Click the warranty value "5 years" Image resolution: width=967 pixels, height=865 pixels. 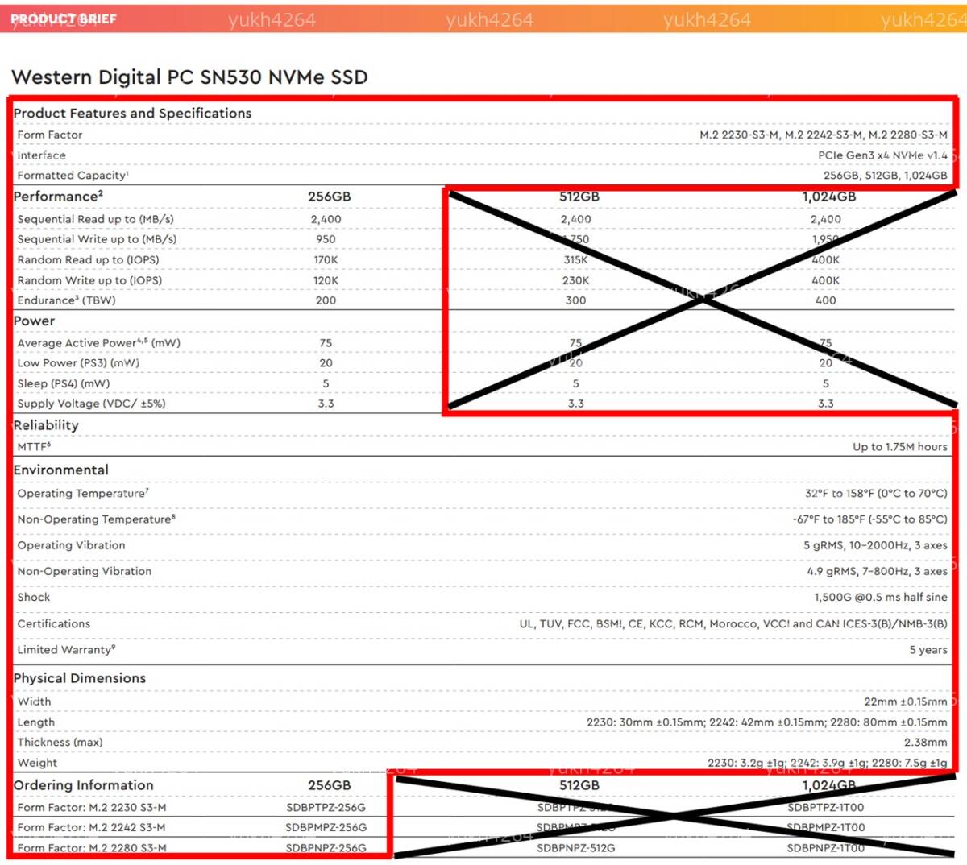928,650
